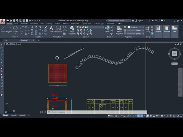183x137 pixels.
Task: Click the Plot print icon in quick access toolbar
Action: (27, 21)
